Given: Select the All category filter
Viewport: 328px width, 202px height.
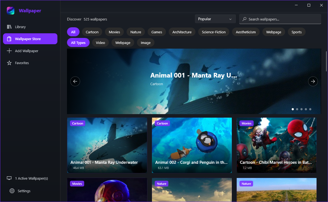Looking at the screenshot, I should tap(73, 32).
